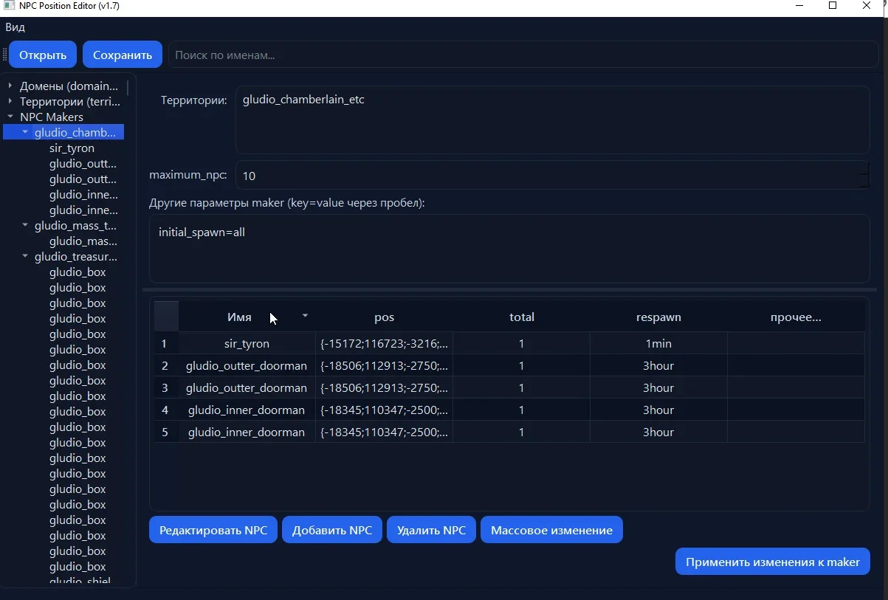Click the Сохранить button
This screenshot has height=600, width=888.
(x=123, y=55)
